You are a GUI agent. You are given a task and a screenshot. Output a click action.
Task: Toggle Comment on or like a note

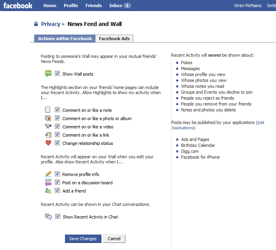click(x=57, y=110)
